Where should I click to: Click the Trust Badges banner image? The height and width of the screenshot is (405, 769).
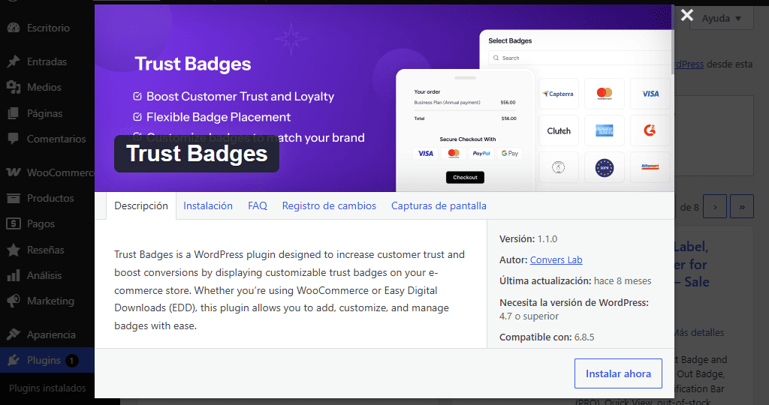[x=384, y=98]
